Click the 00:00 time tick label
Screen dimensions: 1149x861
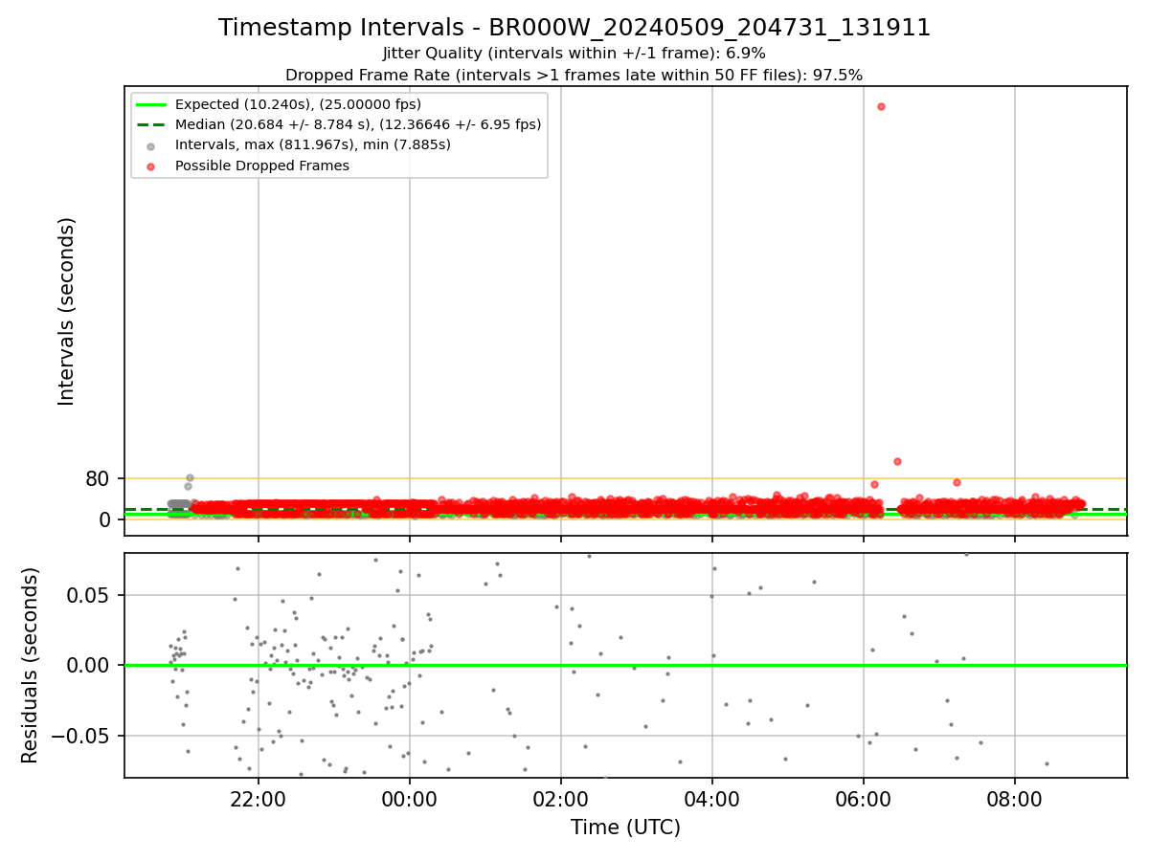coord(410,799)
